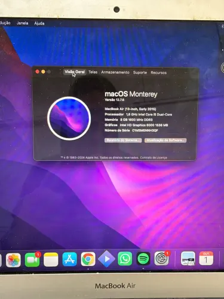Minimize the About This Mac window
224x299 pixels.
pyautogui.click(x=43, y=72)
